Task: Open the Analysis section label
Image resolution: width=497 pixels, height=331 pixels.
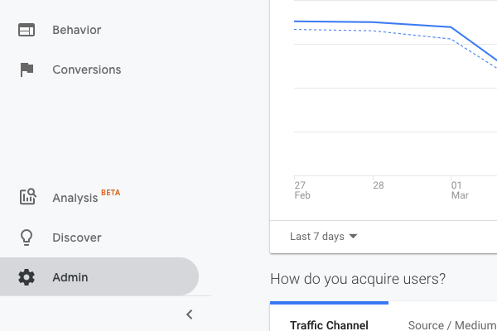Action: point(75,198)
